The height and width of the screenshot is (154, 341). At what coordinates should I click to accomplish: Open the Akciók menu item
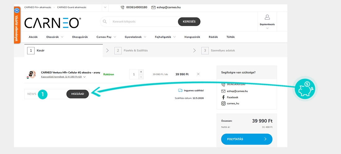coord(33,37)
